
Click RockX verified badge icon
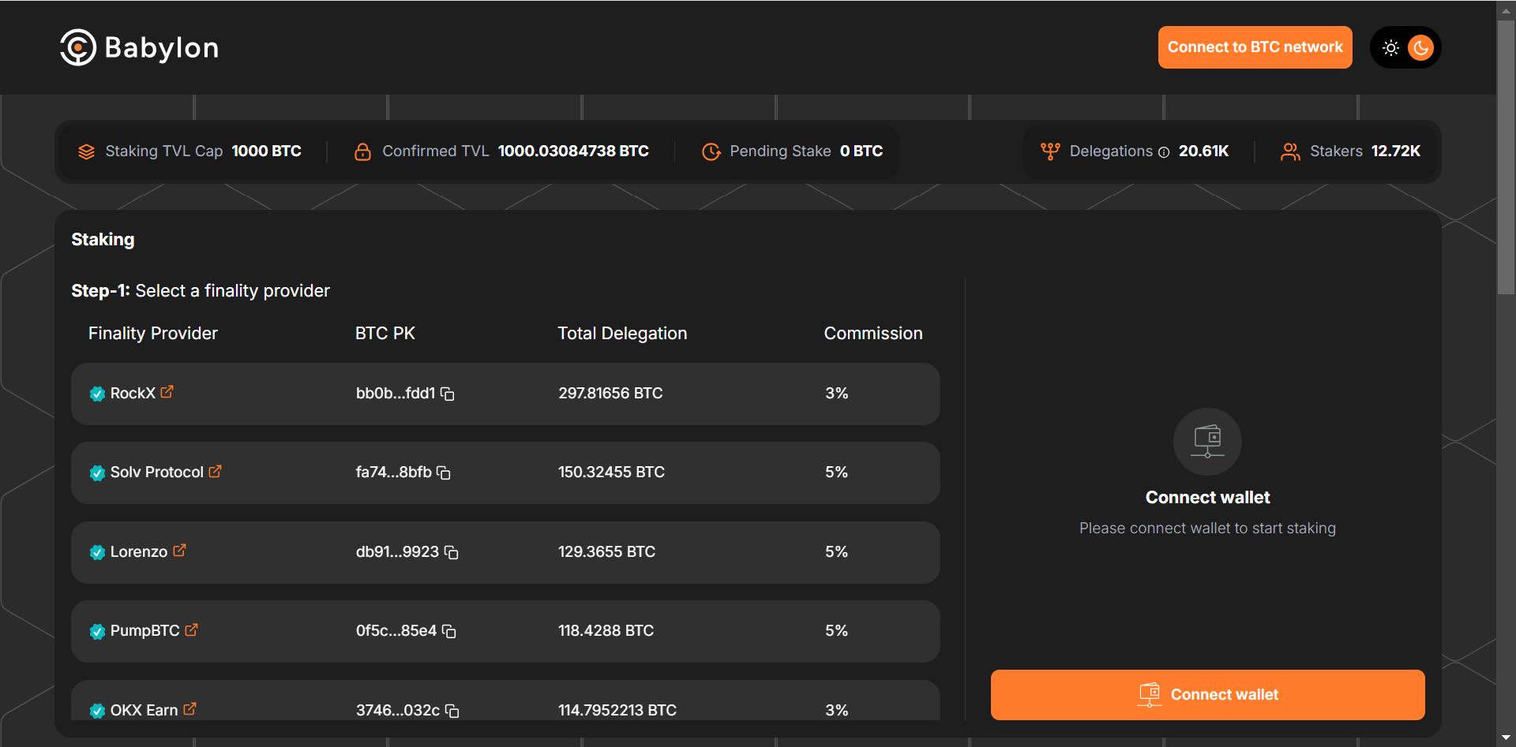coord(97,394)
